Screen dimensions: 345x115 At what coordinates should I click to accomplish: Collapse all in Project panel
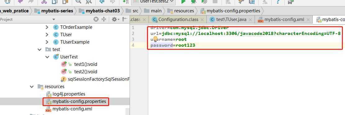pyautogui.click(x=104, y=19)
